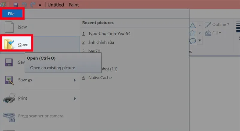Viewport: 240px width, 131px height.
Task: Select the cloud callout shape
Action: 193,40
